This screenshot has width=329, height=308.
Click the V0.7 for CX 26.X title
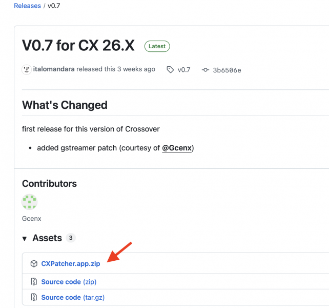point(78,45)
